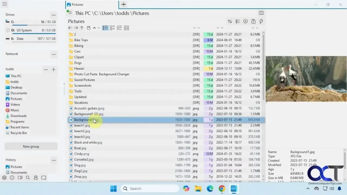Click the search magnifier in sidebar footer
This screenshot has height=195, width=347.
(x=28, y=178)
